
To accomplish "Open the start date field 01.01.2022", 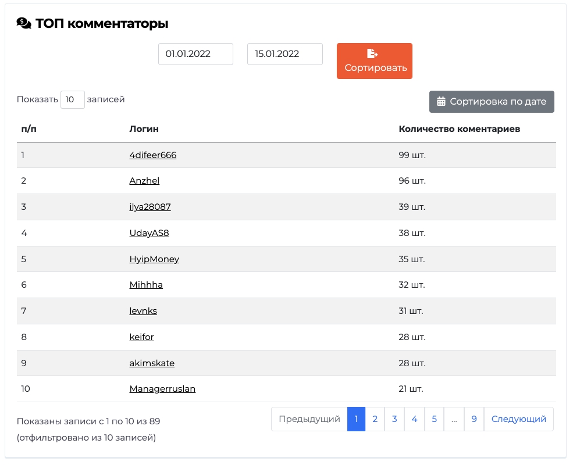I will click(195, 54).
